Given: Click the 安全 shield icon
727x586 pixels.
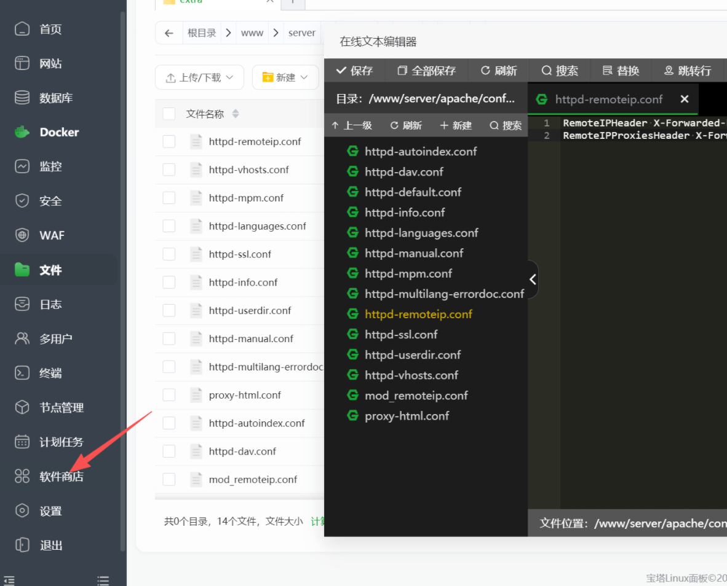Looking at the screenshot, I should pos(22,201).
